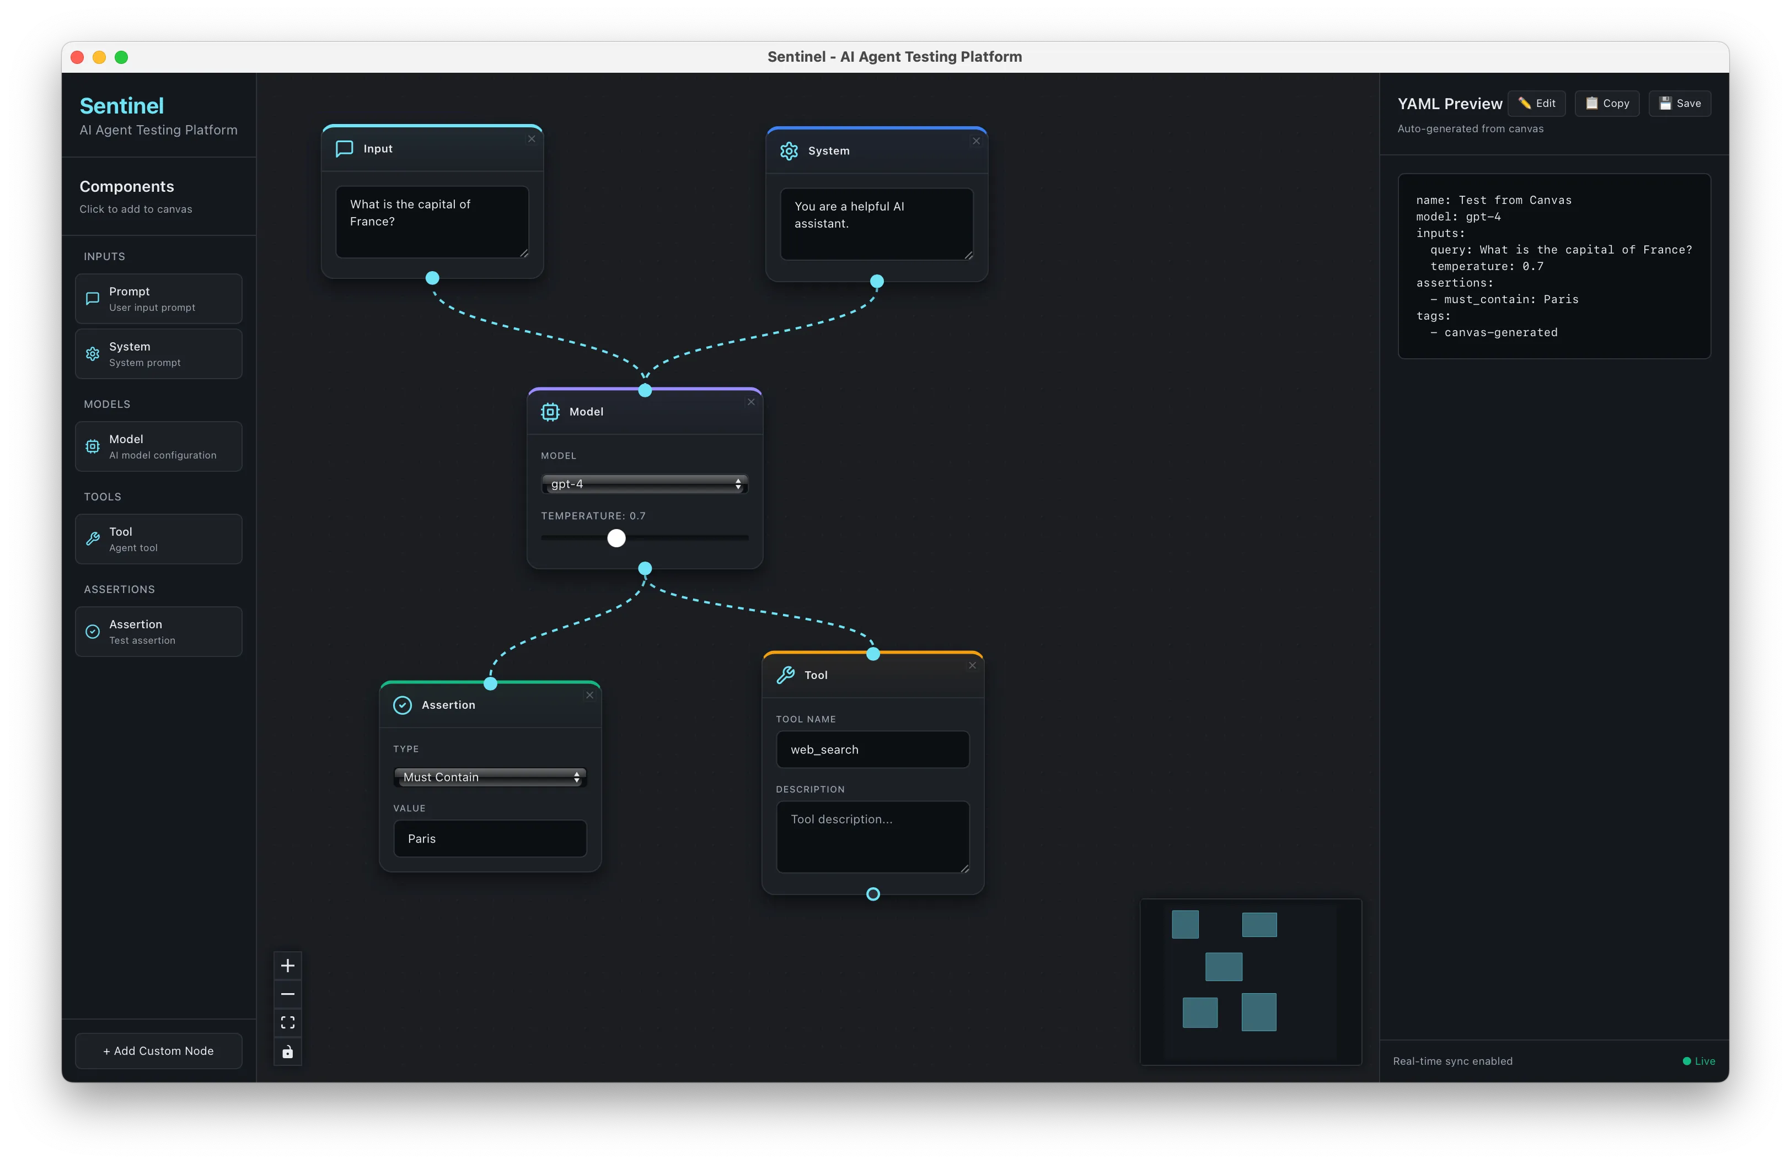This screenshot has width=1791, height=1164.
Task: Zoom out of the canvas
Action: (x=287, y=994)
